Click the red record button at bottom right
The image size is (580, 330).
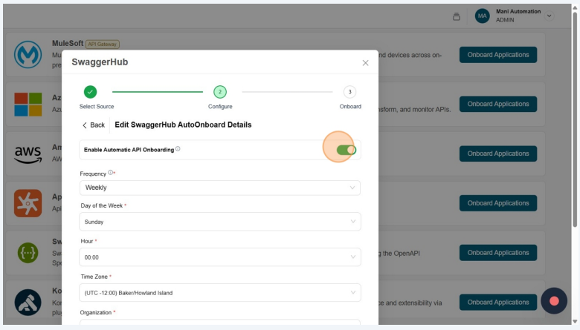coord(554,300)
